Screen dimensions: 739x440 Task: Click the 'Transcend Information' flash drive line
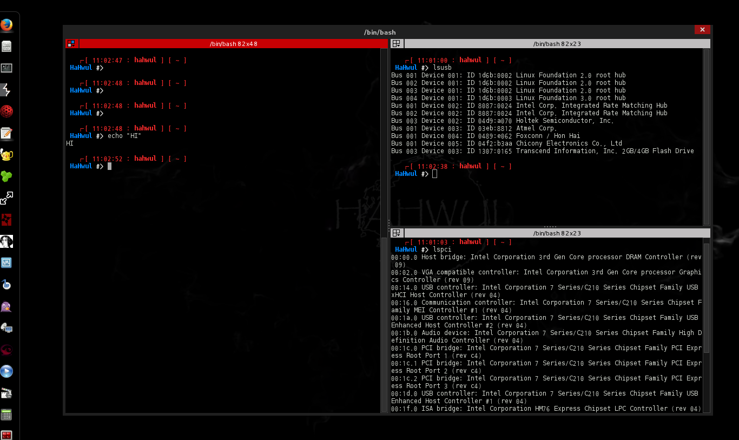point(543,151)
